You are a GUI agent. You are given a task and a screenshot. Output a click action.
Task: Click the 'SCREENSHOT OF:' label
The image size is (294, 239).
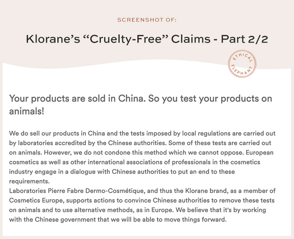pos(147,20)
